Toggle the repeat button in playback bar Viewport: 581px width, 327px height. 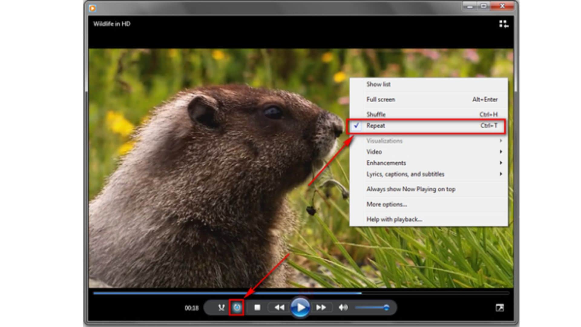click(x=237, y=308)
